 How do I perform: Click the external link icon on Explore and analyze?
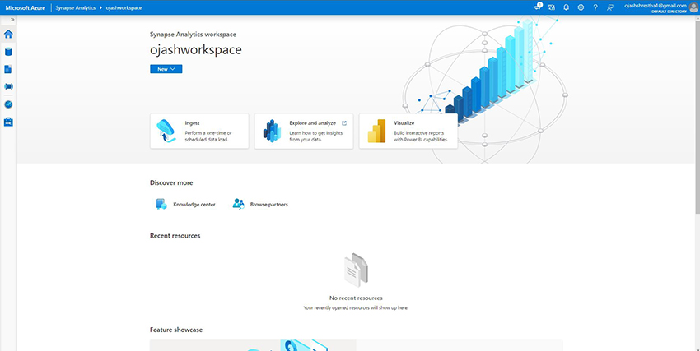(344, 123)
